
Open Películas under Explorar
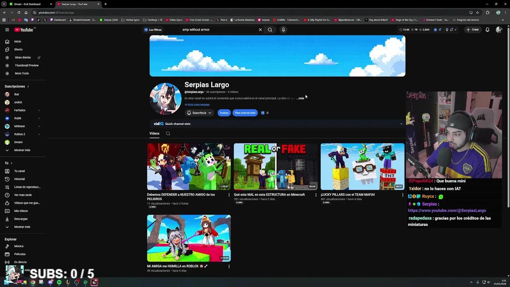(20, 254)
